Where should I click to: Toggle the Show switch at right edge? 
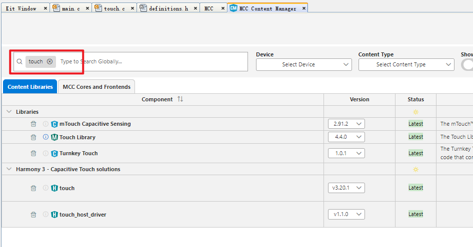[x=467, y=65]
